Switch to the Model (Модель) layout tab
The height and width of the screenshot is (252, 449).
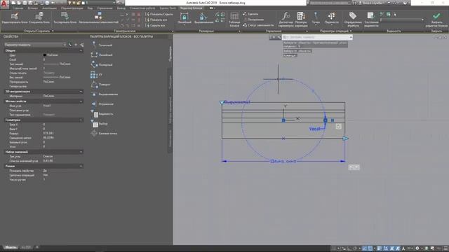(x=11, y=247)
